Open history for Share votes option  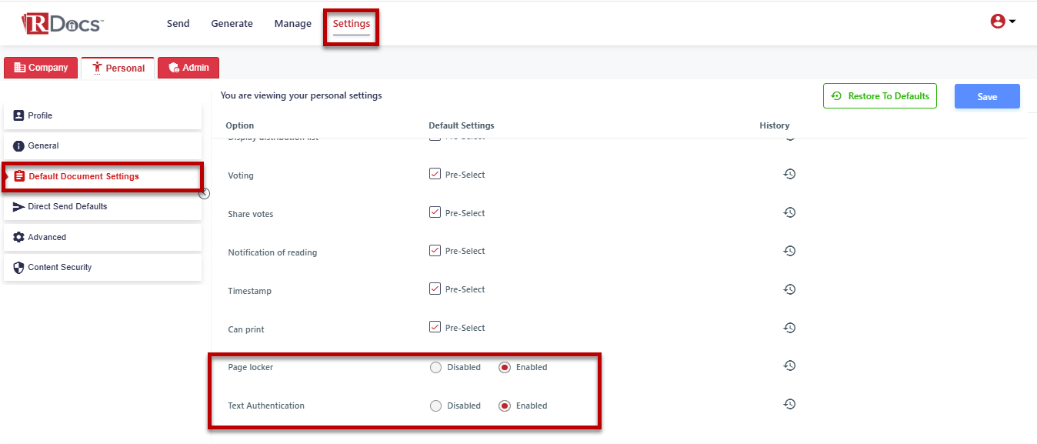(x=789, y=213)
